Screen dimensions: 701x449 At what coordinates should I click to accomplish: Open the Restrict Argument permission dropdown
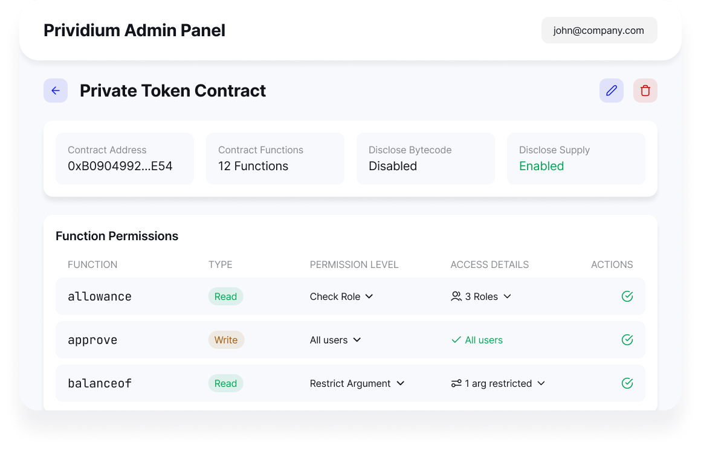[x=357, y=383]
